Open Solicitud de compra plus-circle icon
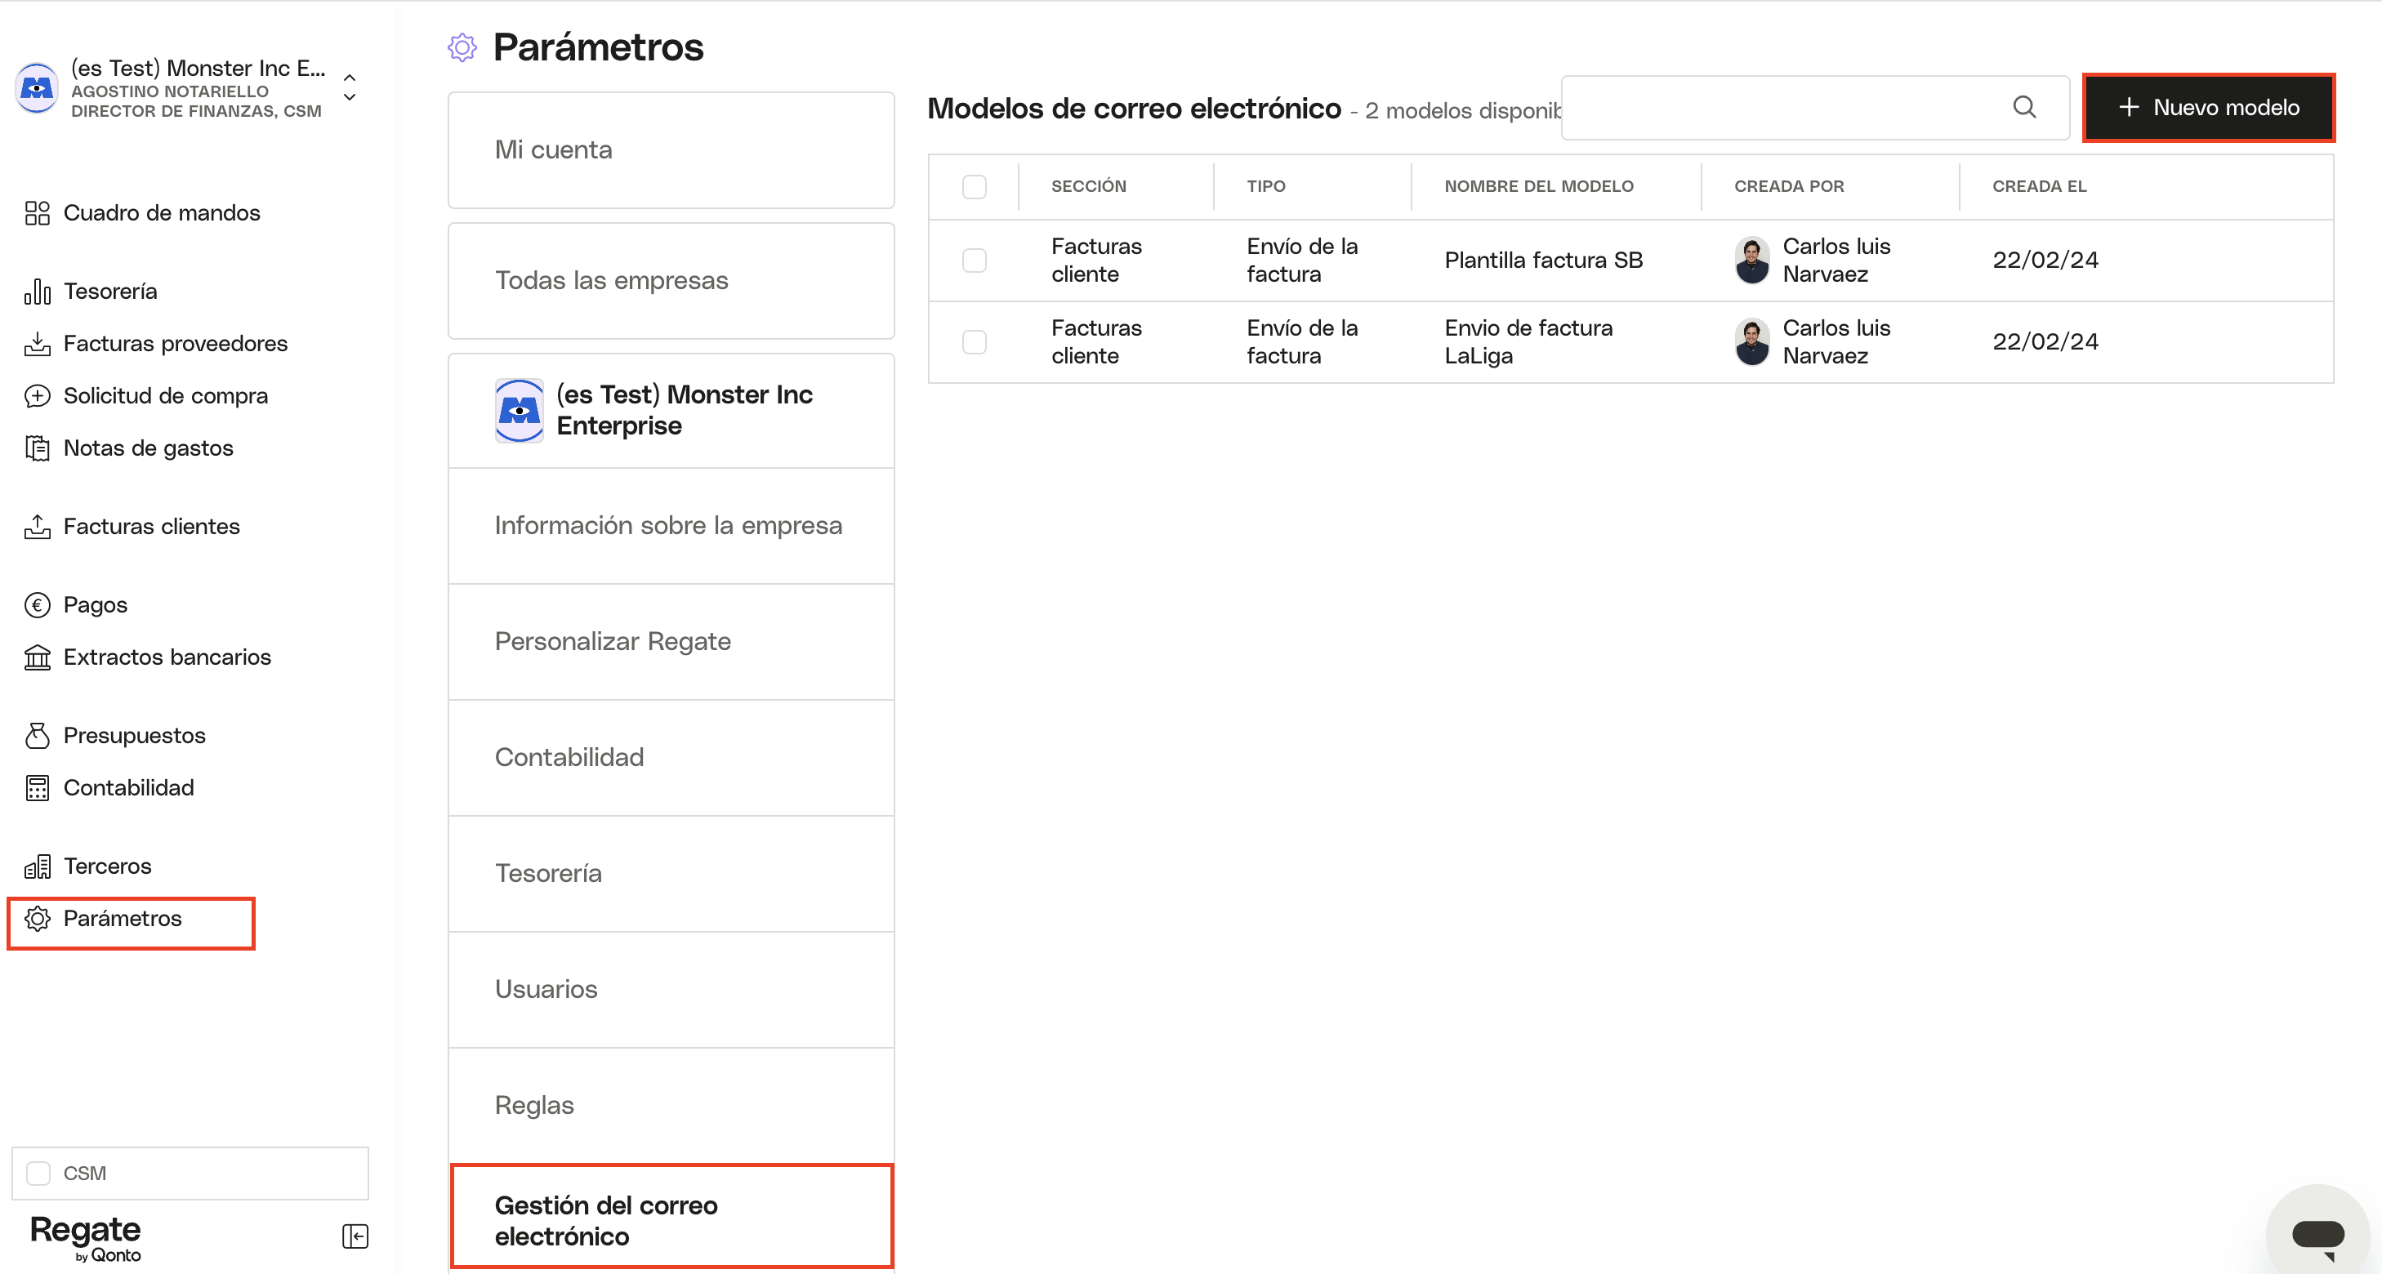 37,397
